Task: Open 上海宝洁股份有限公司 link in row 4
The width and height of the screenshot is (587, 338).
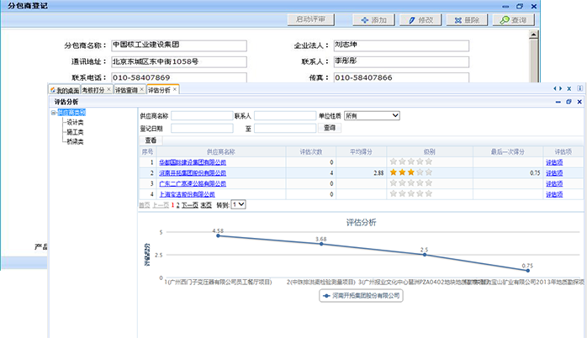Action: click(187, 194)
